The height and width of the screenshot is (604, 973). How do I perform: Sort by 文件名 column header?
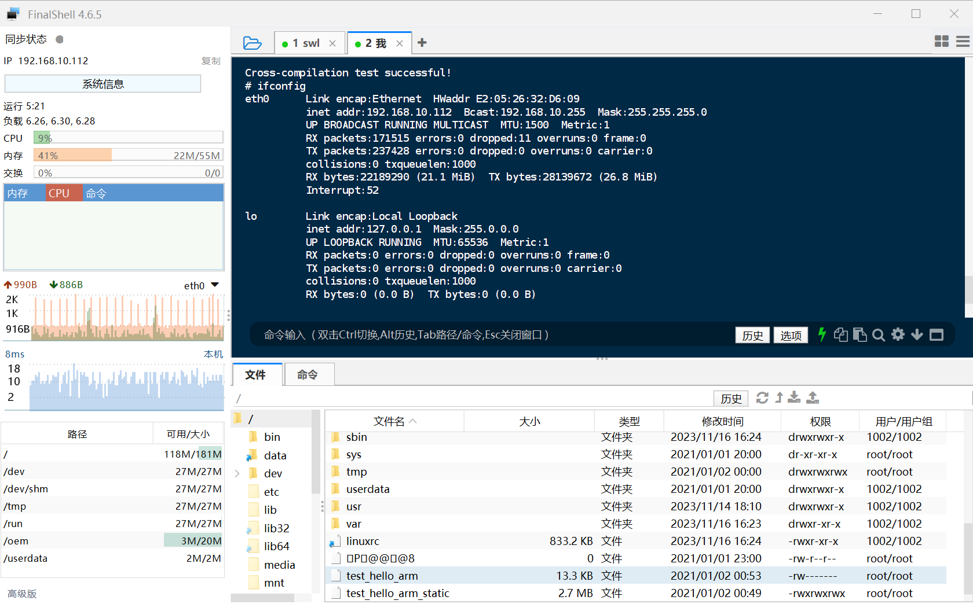[394, 421]
